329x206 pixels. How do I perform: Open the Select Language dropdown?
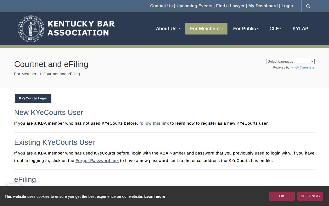click(290, 61)
